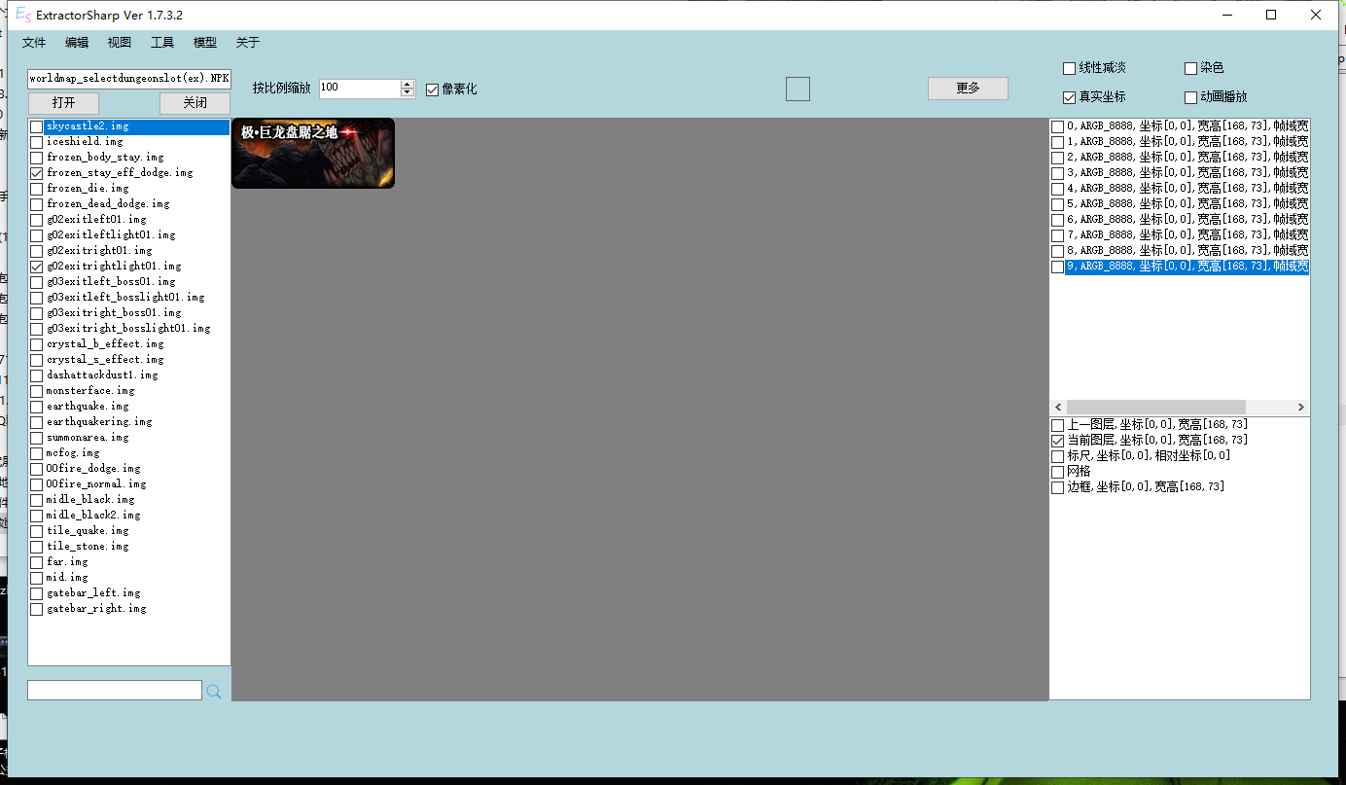Select monsterface.img in the file list
1346x785 pixels.
pos(90,390)
